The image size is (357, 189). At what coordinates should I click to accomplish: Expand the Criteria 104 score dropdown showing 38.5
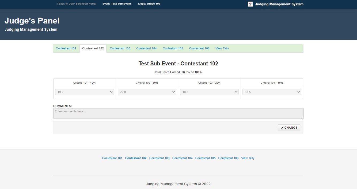(272, 92)
